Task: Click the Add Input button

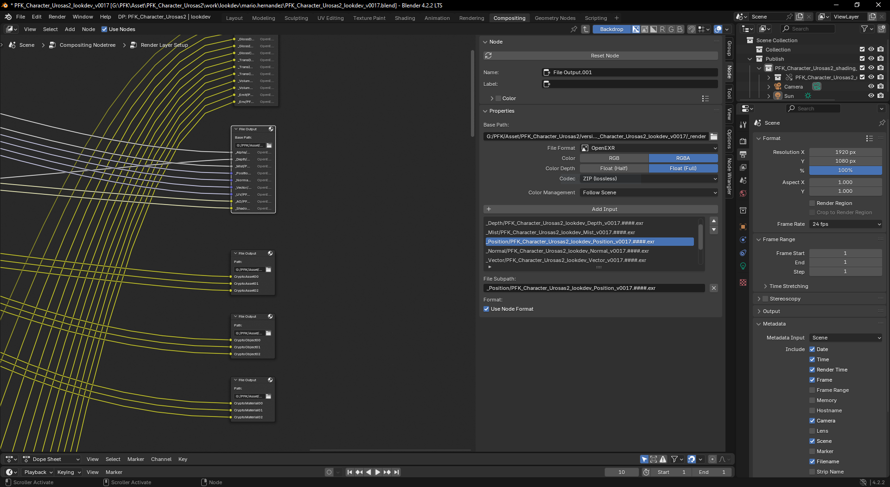Action: click(601, 209)
